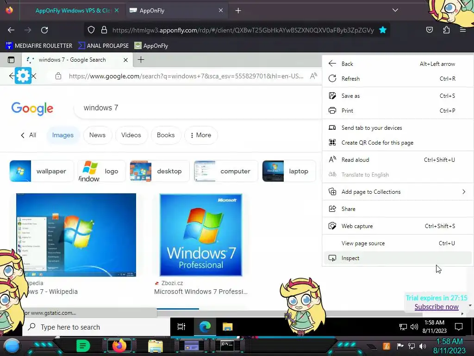Click remote taskbar volume icon
Screen dimensions: 474x356
pyautogui.click(x=414, y=327)
